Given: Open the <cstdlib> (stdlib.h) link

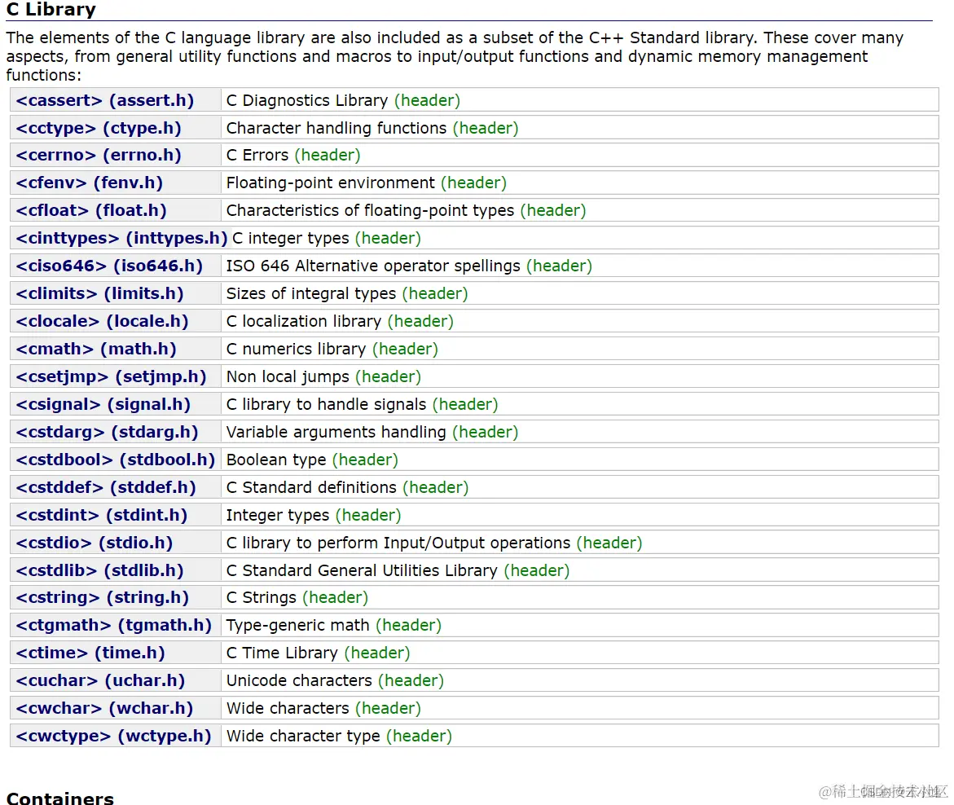Looking at the screenshot, I should pyautogui.click(x=99, y=570).
